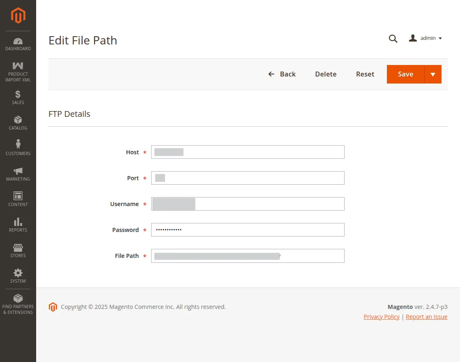Open the Catalog box icon
The height and width of the screenshot is (362, 460).
pos(18,120)
